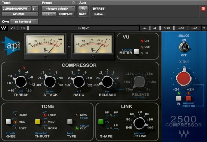The image size is (207, 142).
Task: Toggle the compressor IN white button
Action: (x=179, y=98)
